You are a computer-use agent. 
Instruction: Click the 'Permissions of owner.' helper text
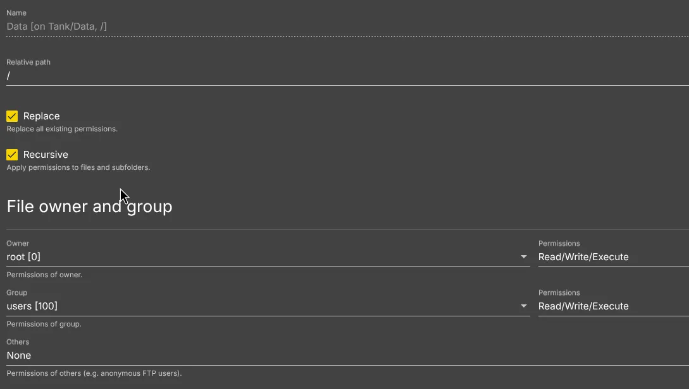click(x=44, y=275)
